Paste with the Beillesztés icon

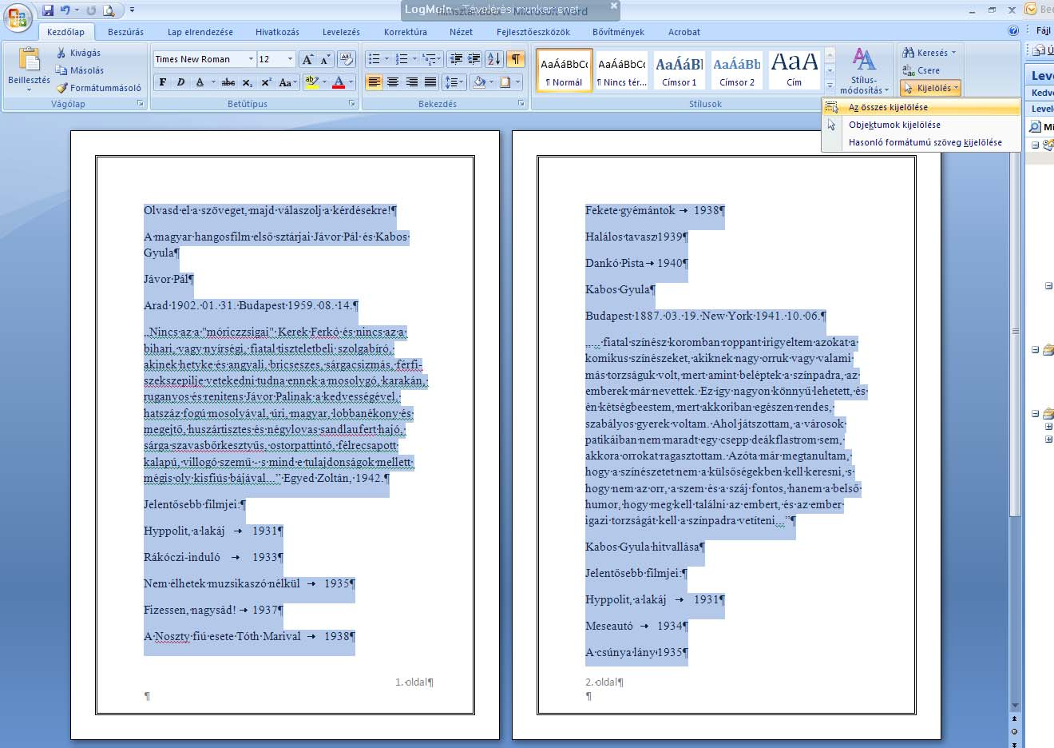(x=29, y=61)
